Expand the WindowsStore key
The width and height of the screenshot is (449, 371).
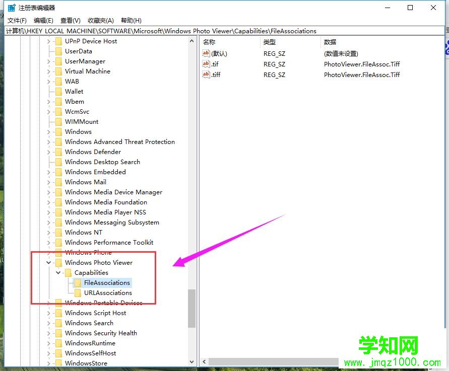48,363
